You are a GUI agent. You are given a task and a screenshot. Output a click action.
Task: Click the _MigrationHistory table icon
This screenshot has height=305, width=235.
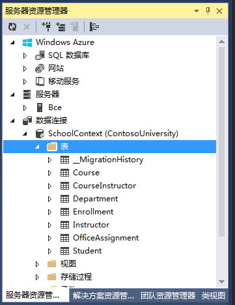coord(64,160)
